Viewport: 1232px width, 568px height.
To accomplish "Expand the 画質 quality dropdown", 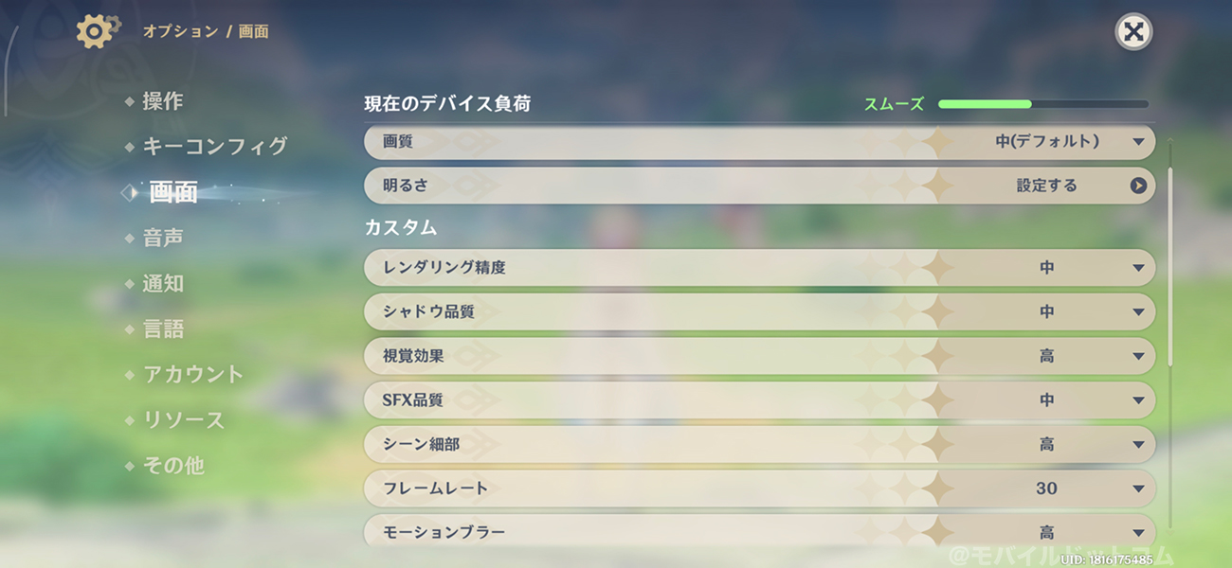I will (1138, 142).
